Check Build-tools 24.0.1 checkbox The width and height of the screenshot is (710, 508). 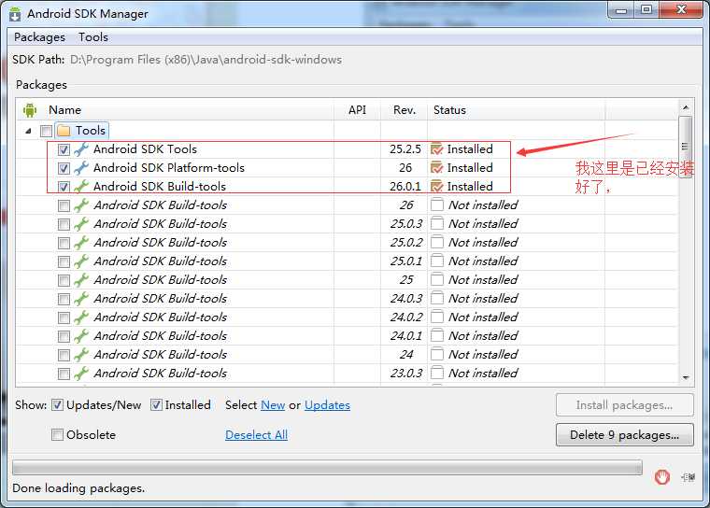[x=64, y=336]
